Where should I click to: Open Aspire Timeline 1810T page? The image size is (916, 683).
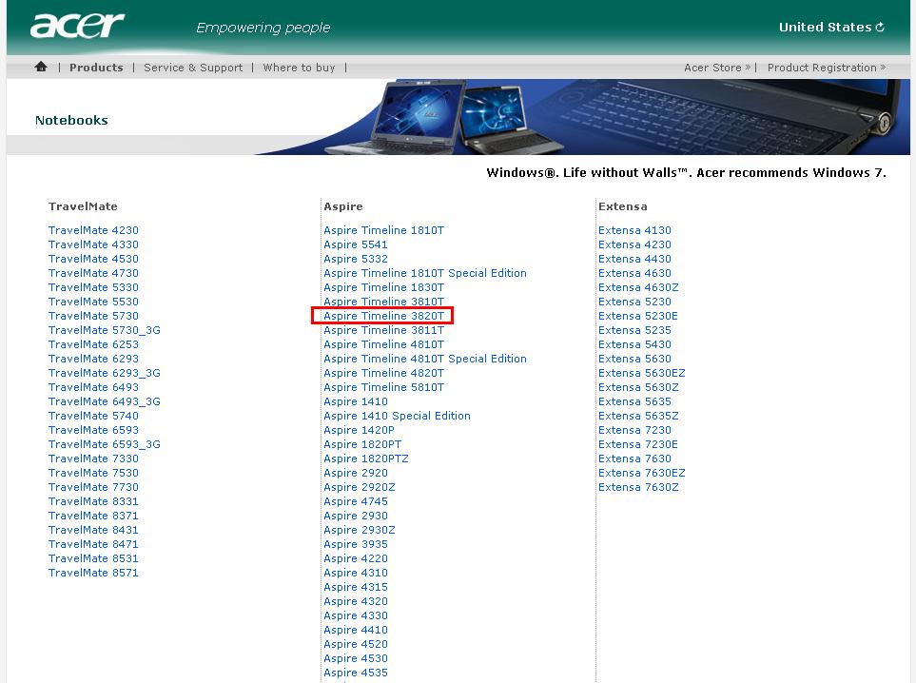[384, 230]
